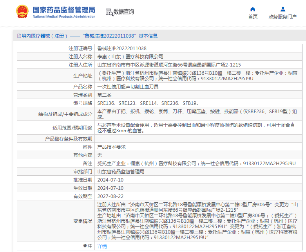Click the 政务服务门户 person icon
The width and height of the screenshot is (306, 252).
click(x=283, y=9)
